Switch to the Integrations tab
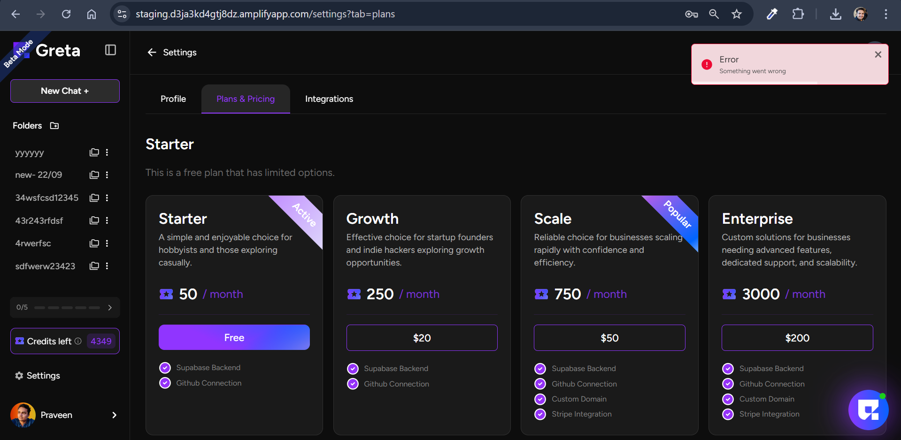 (329, 99)
